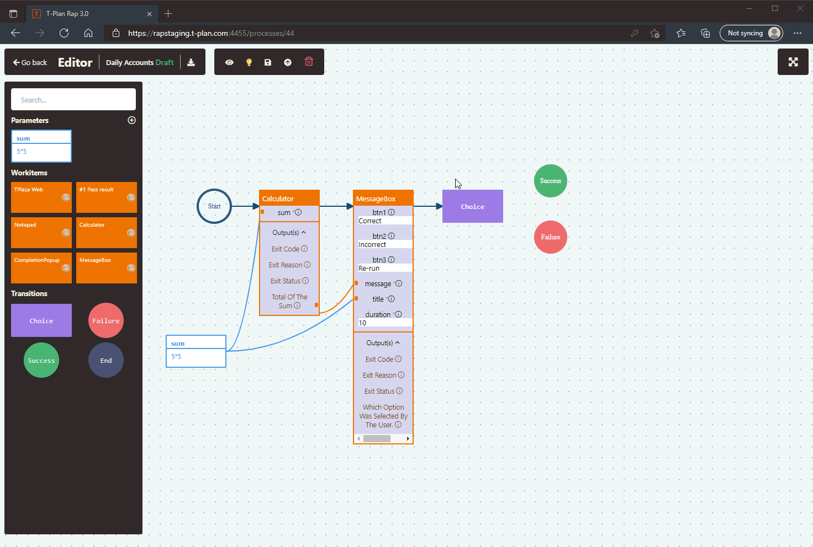This screenshot has width=813, height=547.
Task: Click Go back button
Action: [30, 62]
